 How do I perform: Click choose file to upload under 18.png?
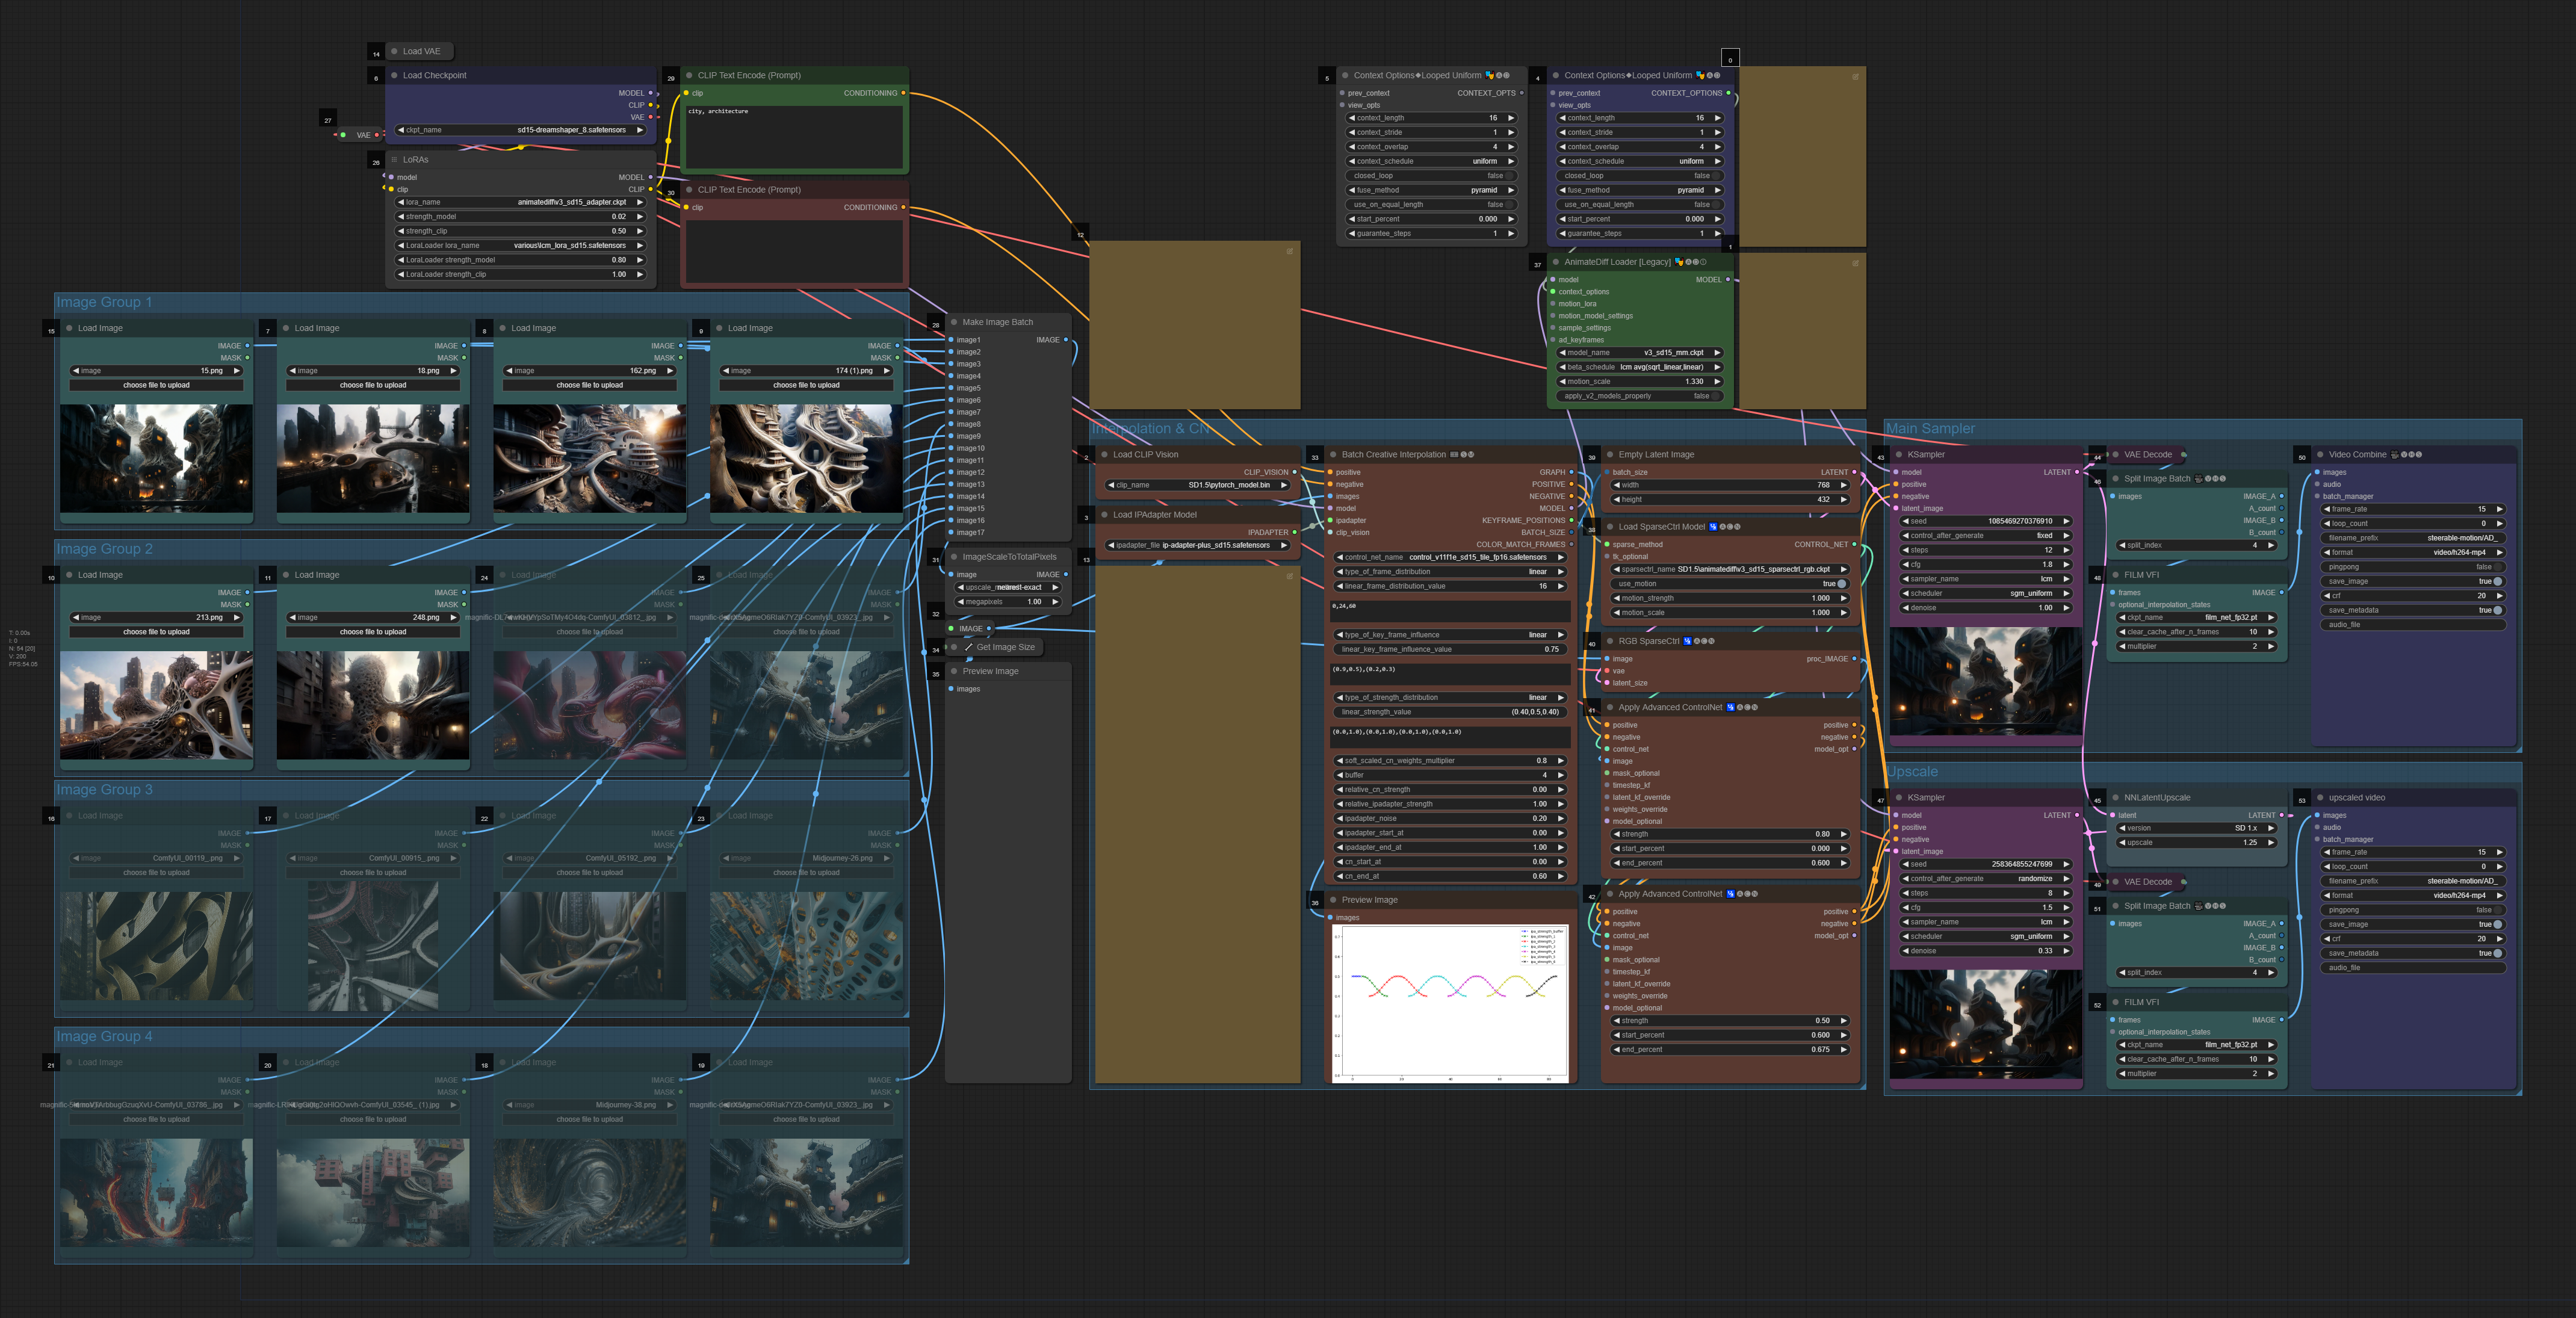tap(373, 385)
